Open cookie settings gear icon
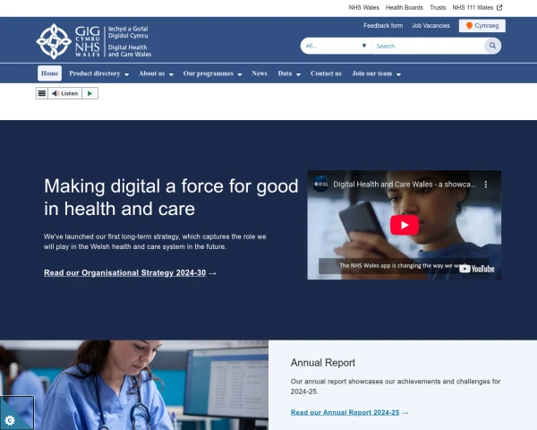 tap(10, 419)
